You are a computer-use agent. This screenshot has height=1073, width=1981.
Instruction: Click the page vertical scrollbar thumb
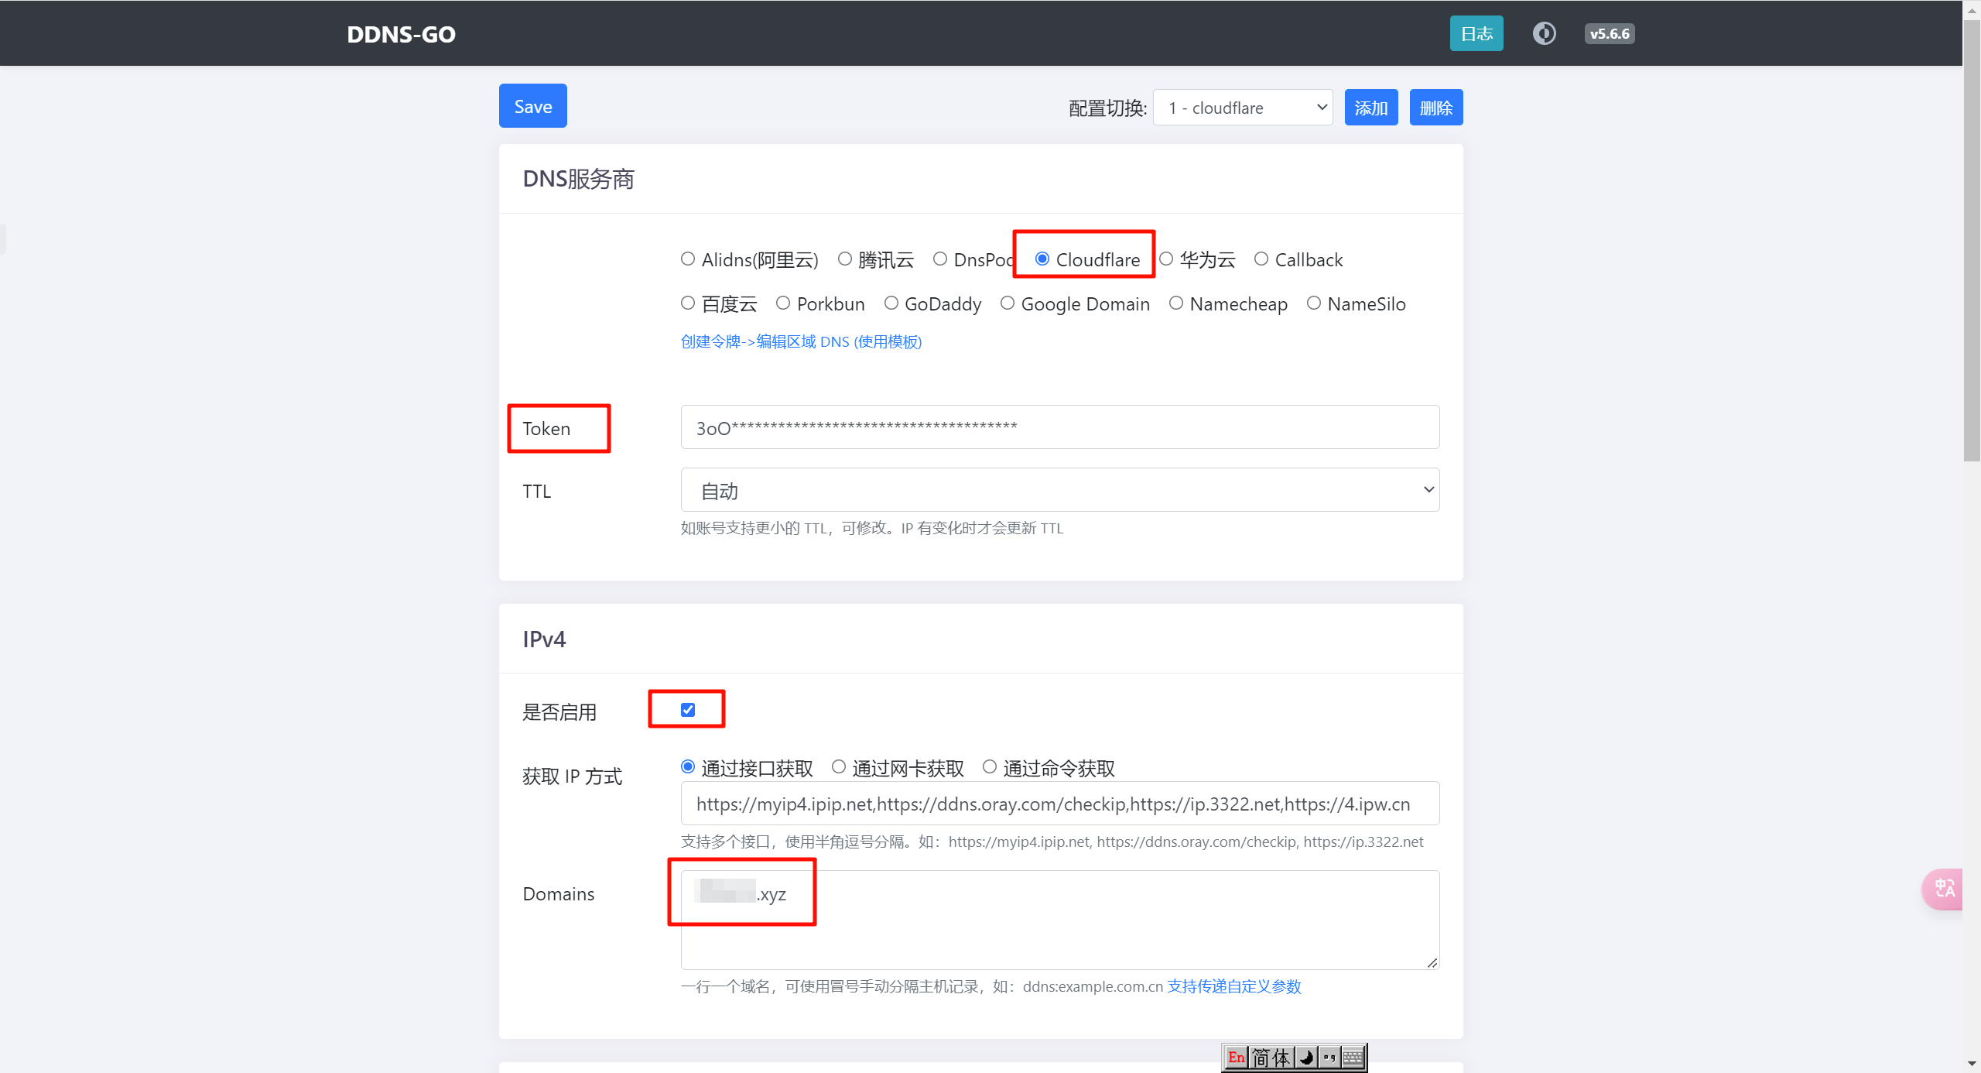point(1971,240)
